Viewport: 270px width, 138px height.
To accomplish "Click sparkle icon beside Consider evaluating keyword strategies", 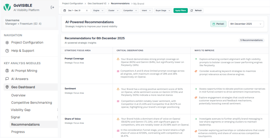I will click(x=196, y=71).
